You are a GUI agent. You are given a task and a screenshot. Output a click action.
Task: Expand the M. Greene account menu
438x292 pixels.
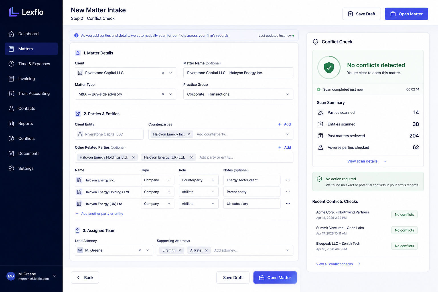tap(54, 276)
